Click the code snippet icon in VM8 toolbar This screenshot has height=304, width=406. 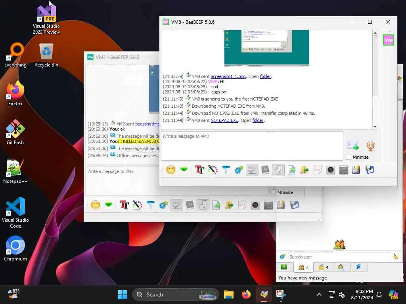(x=318, y=170)
